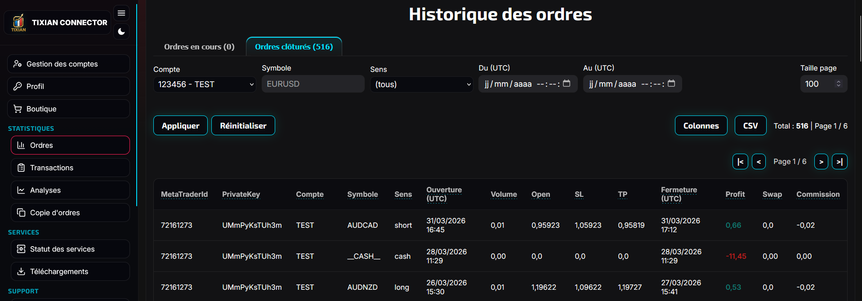Open Copie d'ordres page
The image size is (862, 301).
(x=70, y=212)
